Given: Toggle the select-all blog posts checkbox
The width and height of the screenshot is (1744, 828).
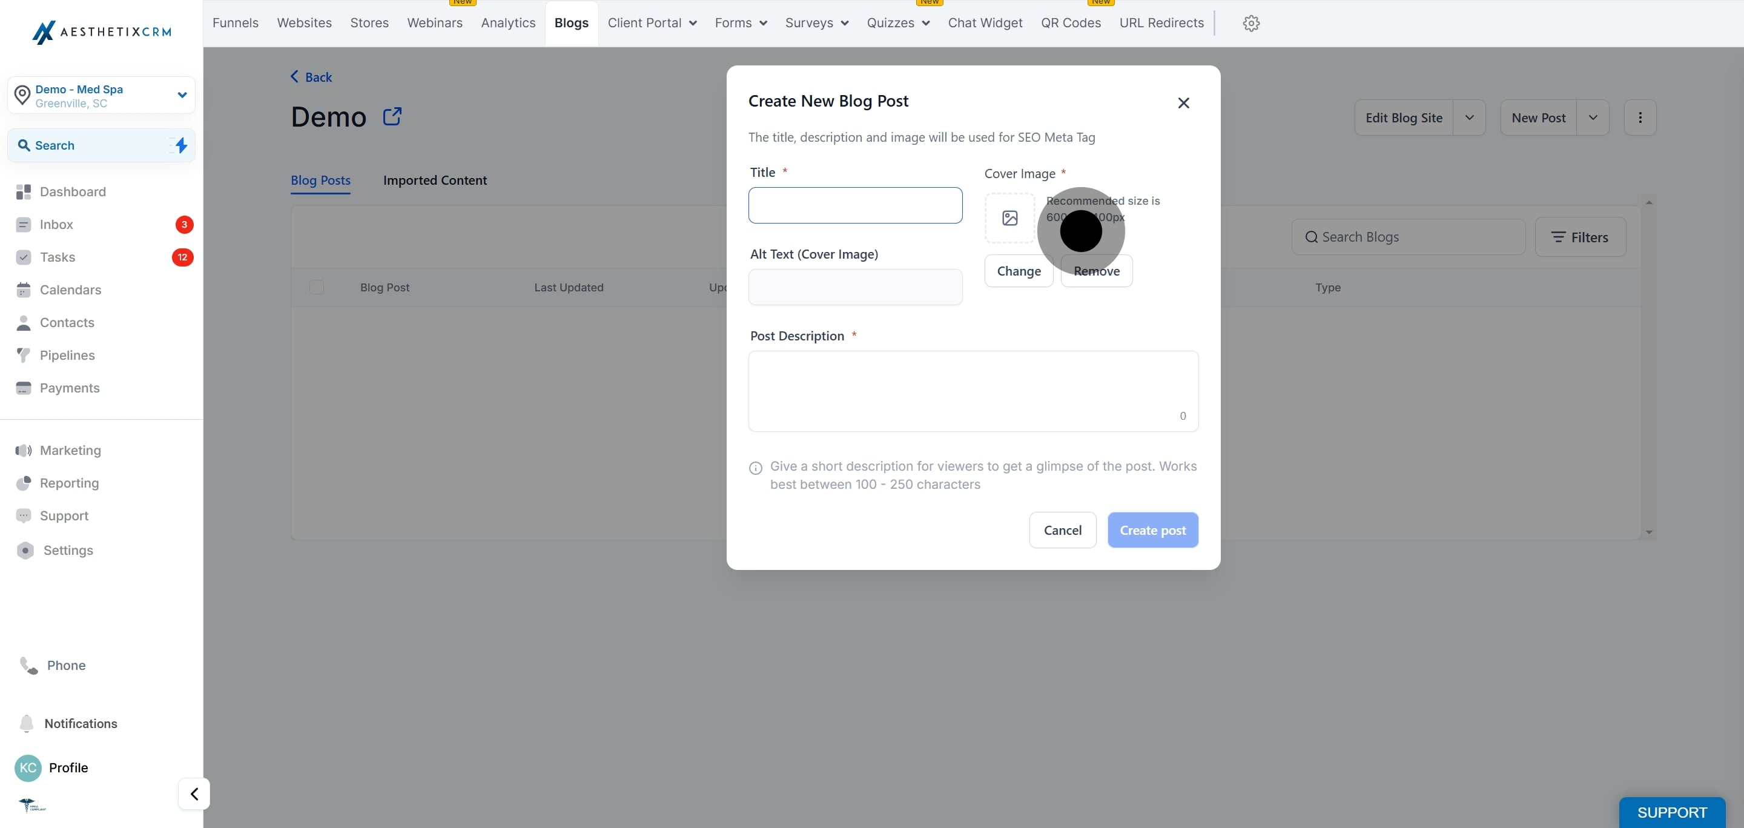Looking at the screenshot, I should (316, 287).
